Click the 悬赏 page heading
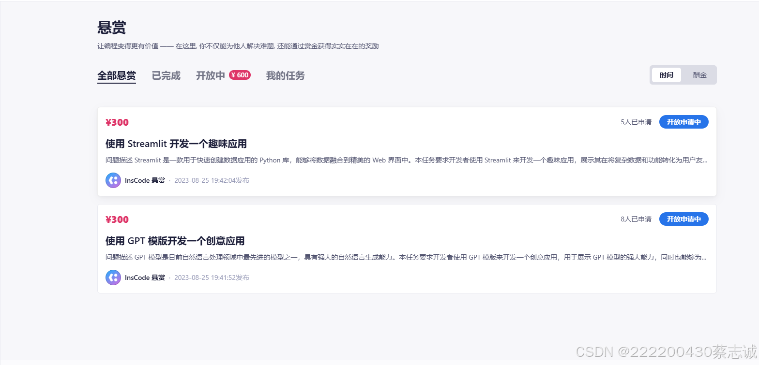This screenshot has height=365, width=759. pyautogui.click(x=112, y=28)
